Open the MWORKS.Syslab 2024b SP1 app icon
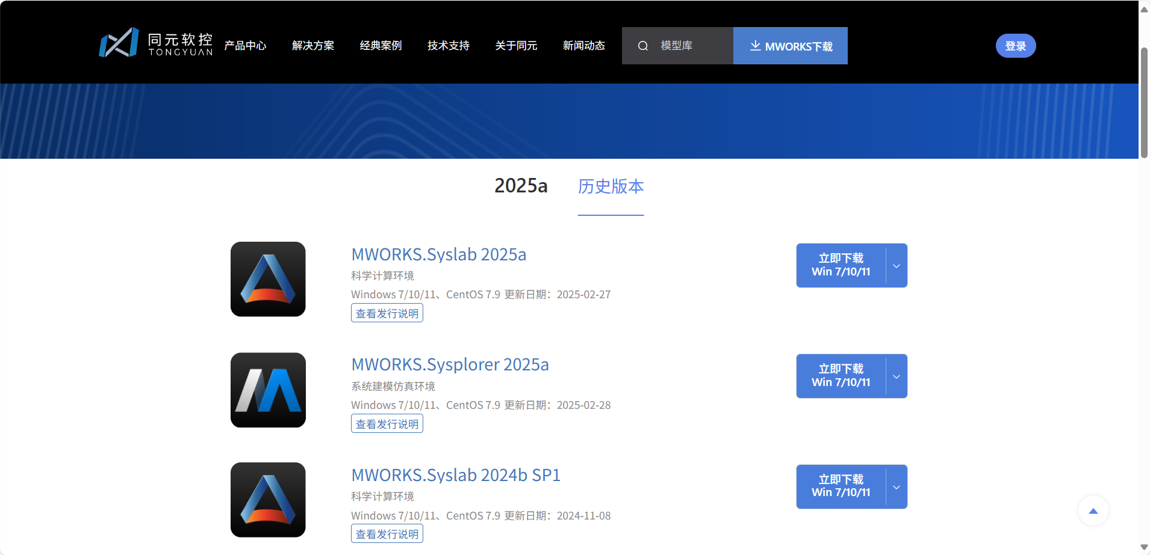This screenshot has height=555, width=1150. [x=268, y=500]
